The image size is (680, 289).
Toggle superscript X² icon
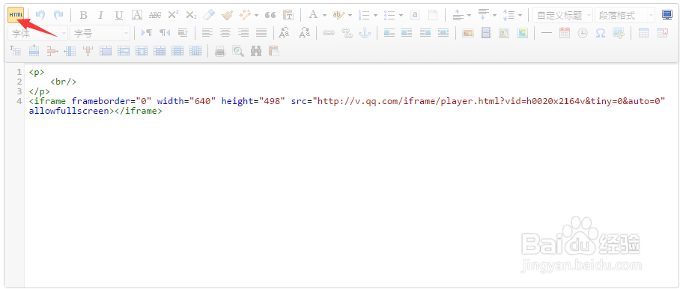[173, 15]
